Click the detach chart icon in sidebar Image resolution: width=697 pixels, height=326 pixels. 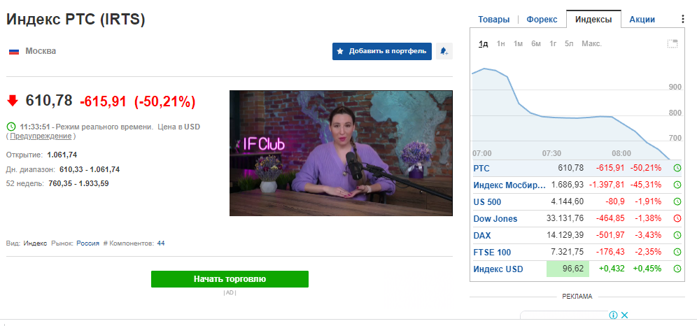(672, 44)
